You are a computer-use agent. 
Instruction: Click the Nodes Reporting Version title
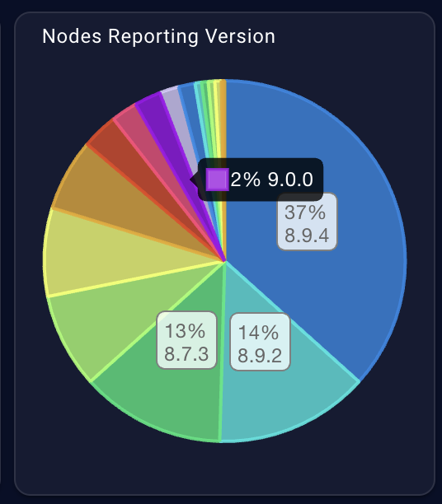point(158,36)
